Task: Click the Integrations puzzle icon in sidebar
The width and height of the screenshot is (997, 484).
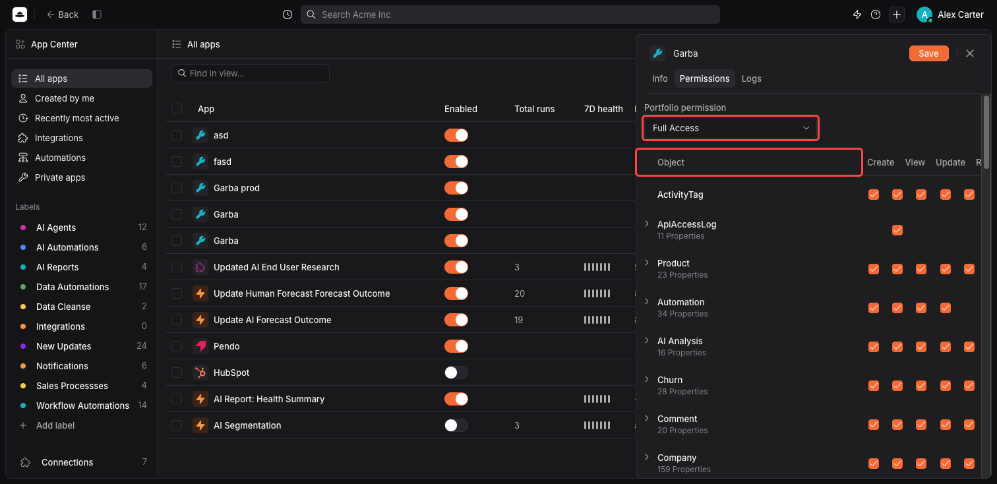Action: tap(23, 138)
